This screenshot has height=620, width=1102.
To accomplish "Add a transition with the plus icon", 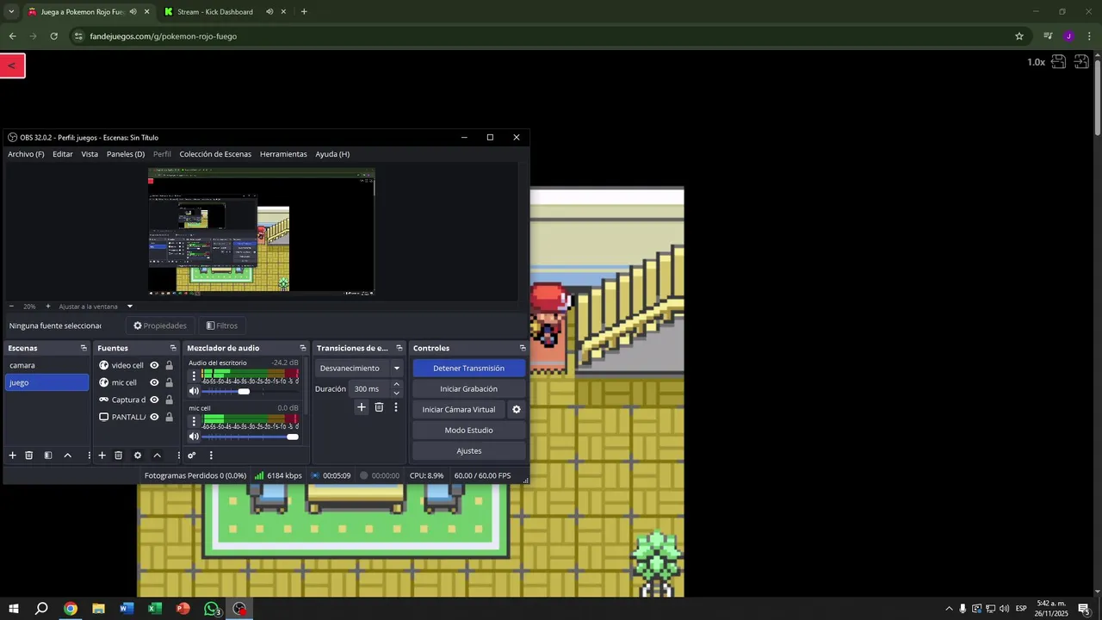I will click(362, 407).
